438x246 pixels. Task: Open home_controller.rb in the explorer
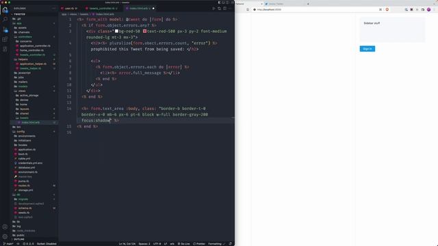31,51
